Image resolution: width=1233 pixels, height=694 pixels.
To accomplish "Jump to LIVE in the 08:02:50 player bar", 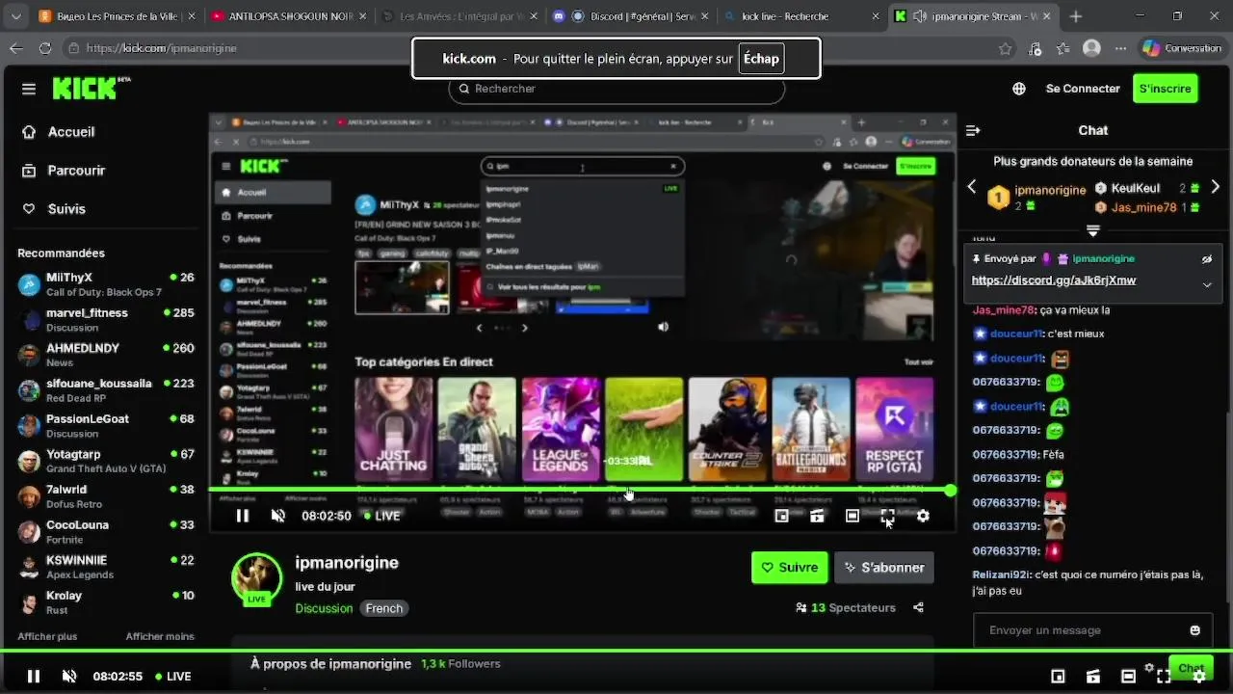I will 381,517.
